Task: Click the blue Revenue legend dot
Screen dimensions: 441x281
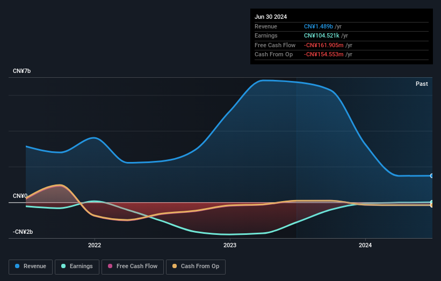Action: [17, 266]
